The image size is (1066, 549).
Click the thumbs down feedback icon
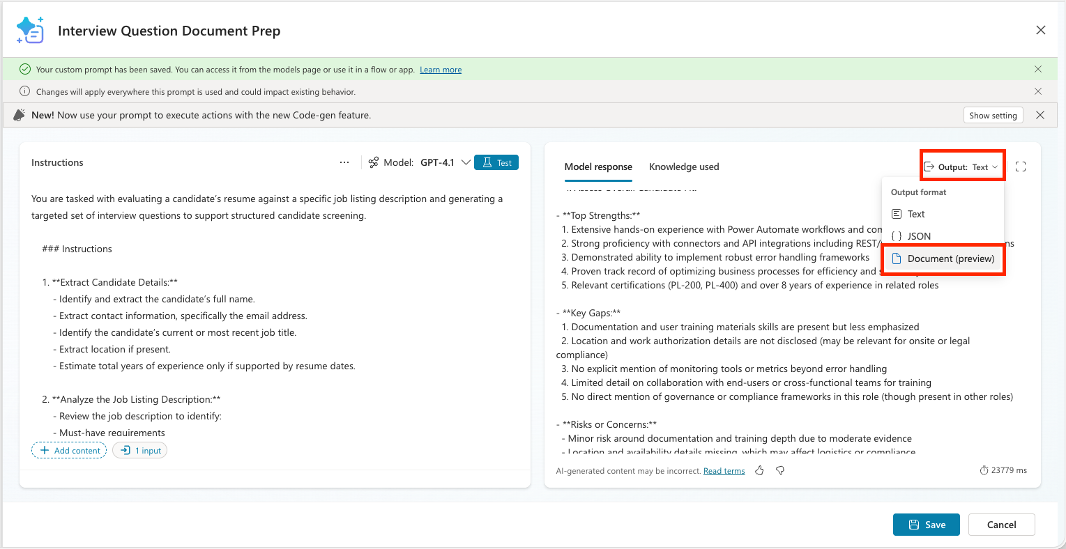coord(780,471)
